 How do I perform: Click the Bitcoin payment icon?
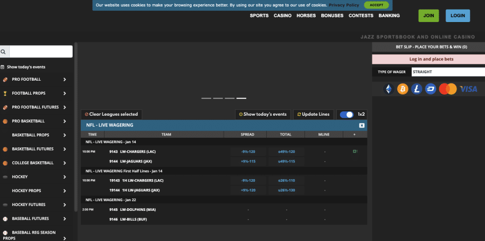pos(403,89)
